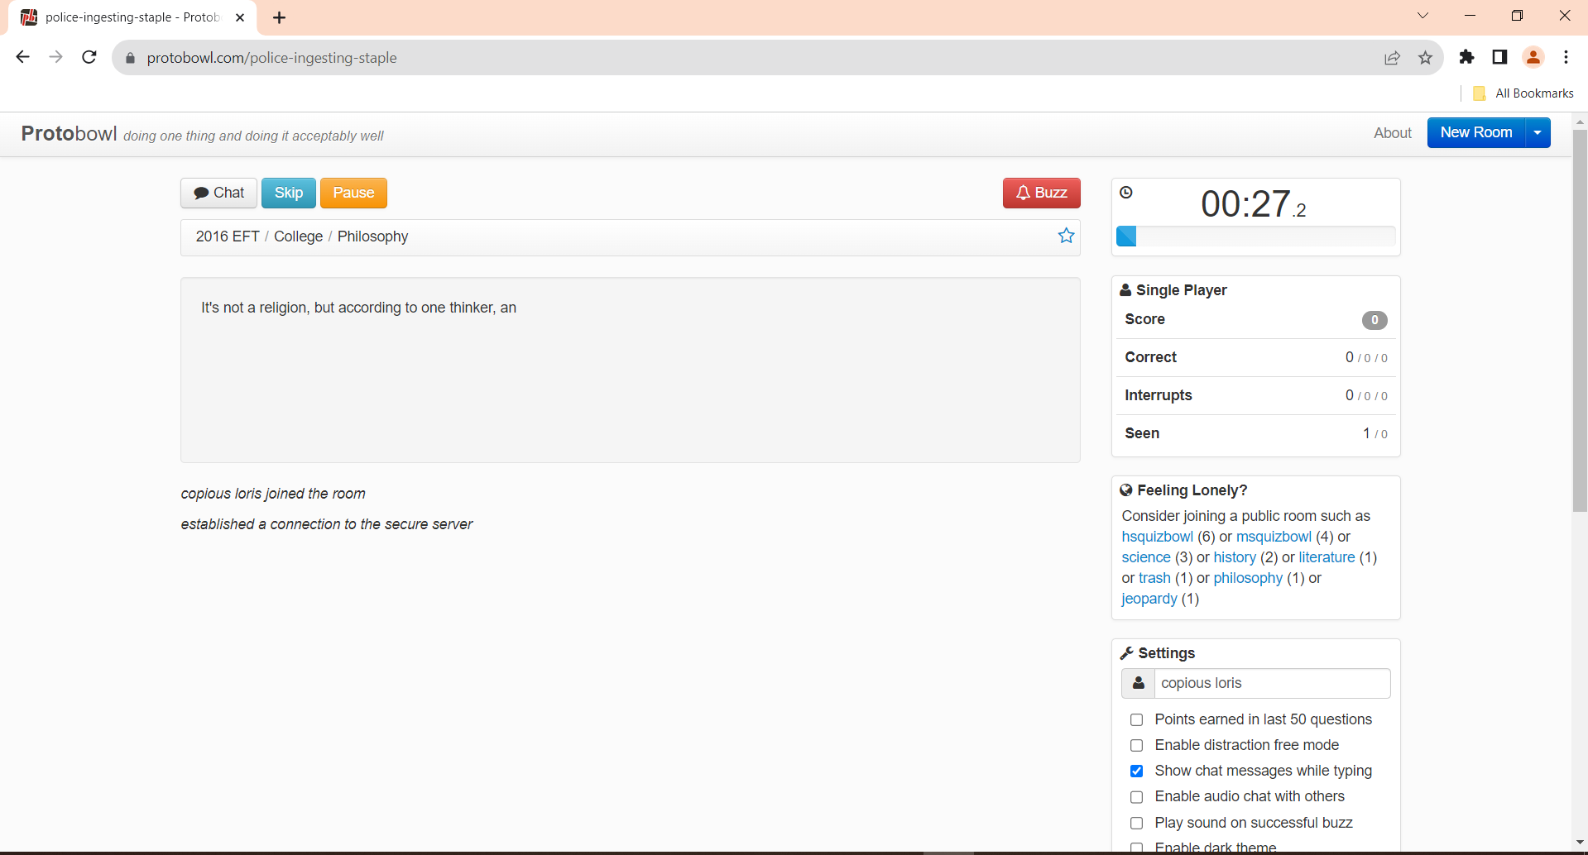The width and height of the screenshot is (1588, 855).
Task: Expand the New Room dropdown arrow
Action: [1538, 132]
